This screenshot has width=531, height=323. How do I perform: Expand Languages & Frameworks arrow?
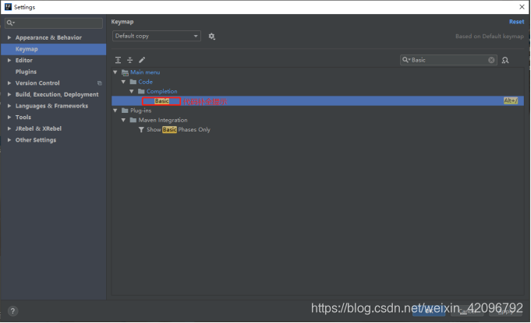9,106
